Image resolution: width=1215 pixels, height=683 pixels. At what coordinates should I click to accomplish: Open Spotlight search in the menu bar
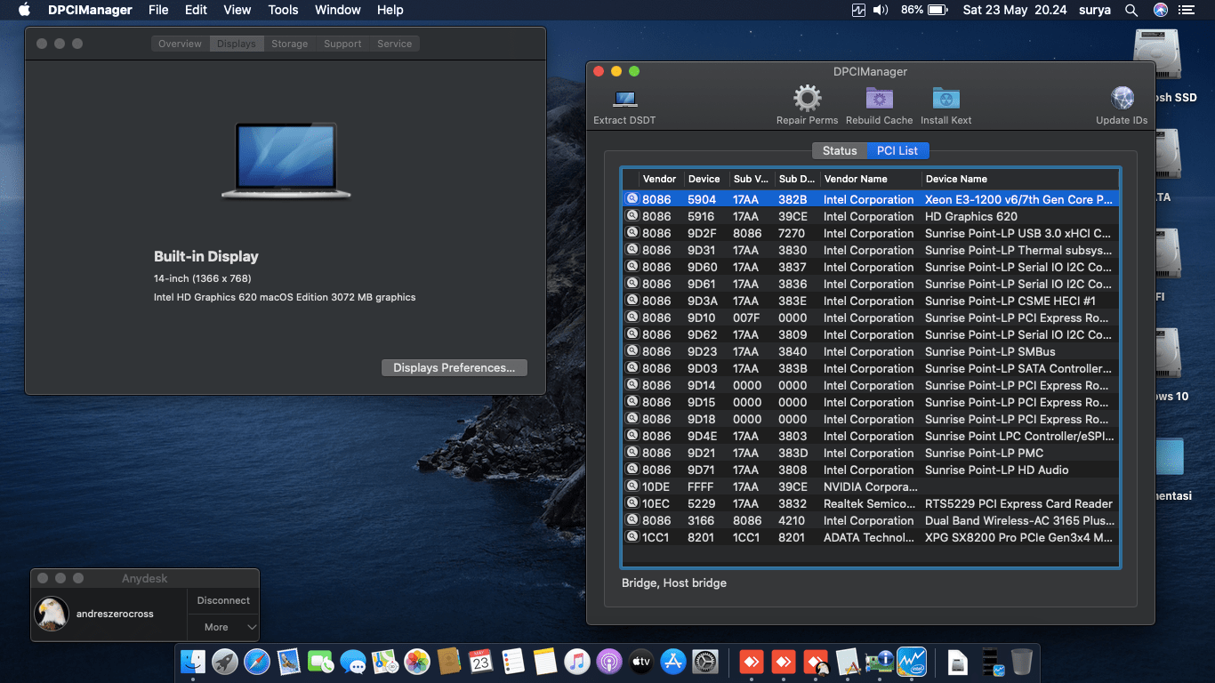(x=1131, y=10)
